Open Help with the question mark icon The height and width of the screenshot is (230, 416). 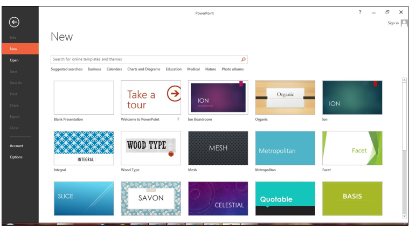coord(360,12)
